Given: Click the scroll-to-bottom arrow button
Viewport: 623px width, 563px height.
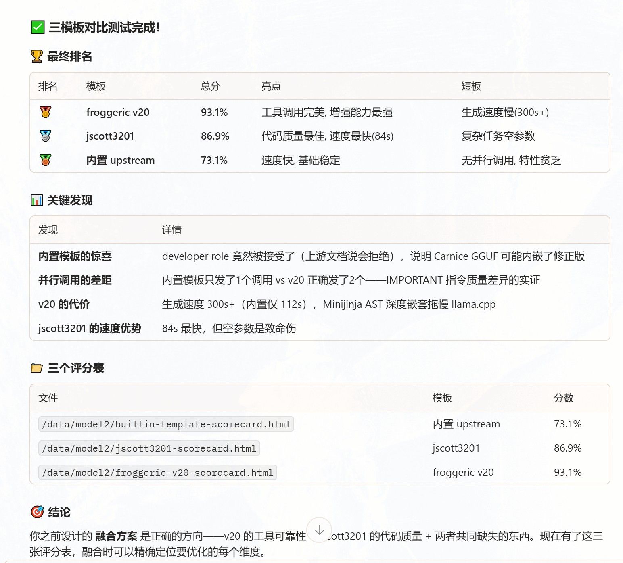Looking at the screenshot, I should pos(319,530).
